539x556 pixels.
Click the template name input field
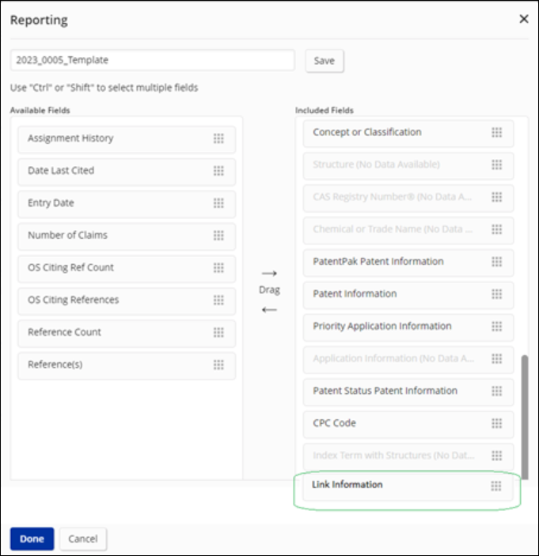152,60
